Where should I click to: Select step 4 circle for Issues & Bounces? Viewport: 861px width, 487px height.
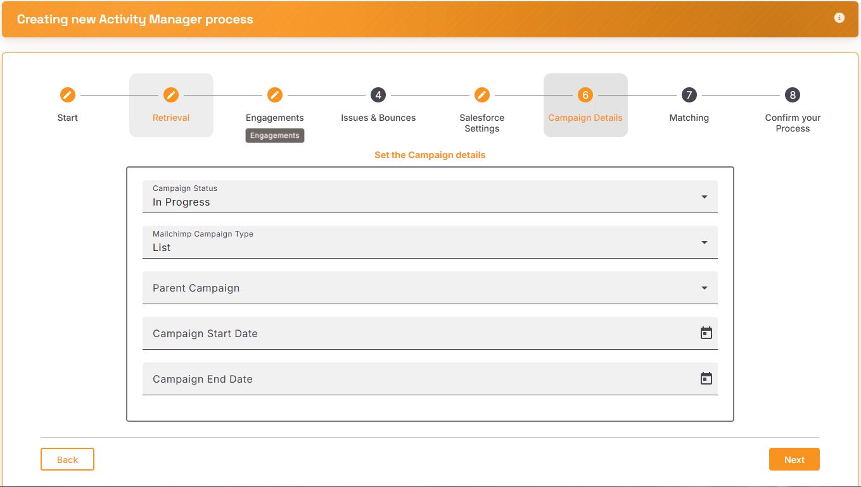tap(378, 95)
